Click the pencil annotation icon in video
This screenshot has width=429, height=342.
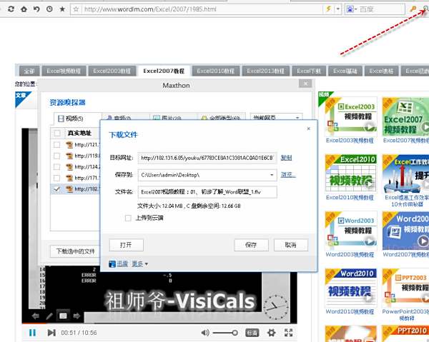pos(49,316)
